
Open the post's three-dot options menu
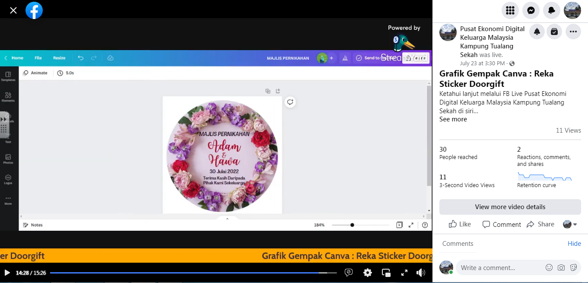pos(573,32)
